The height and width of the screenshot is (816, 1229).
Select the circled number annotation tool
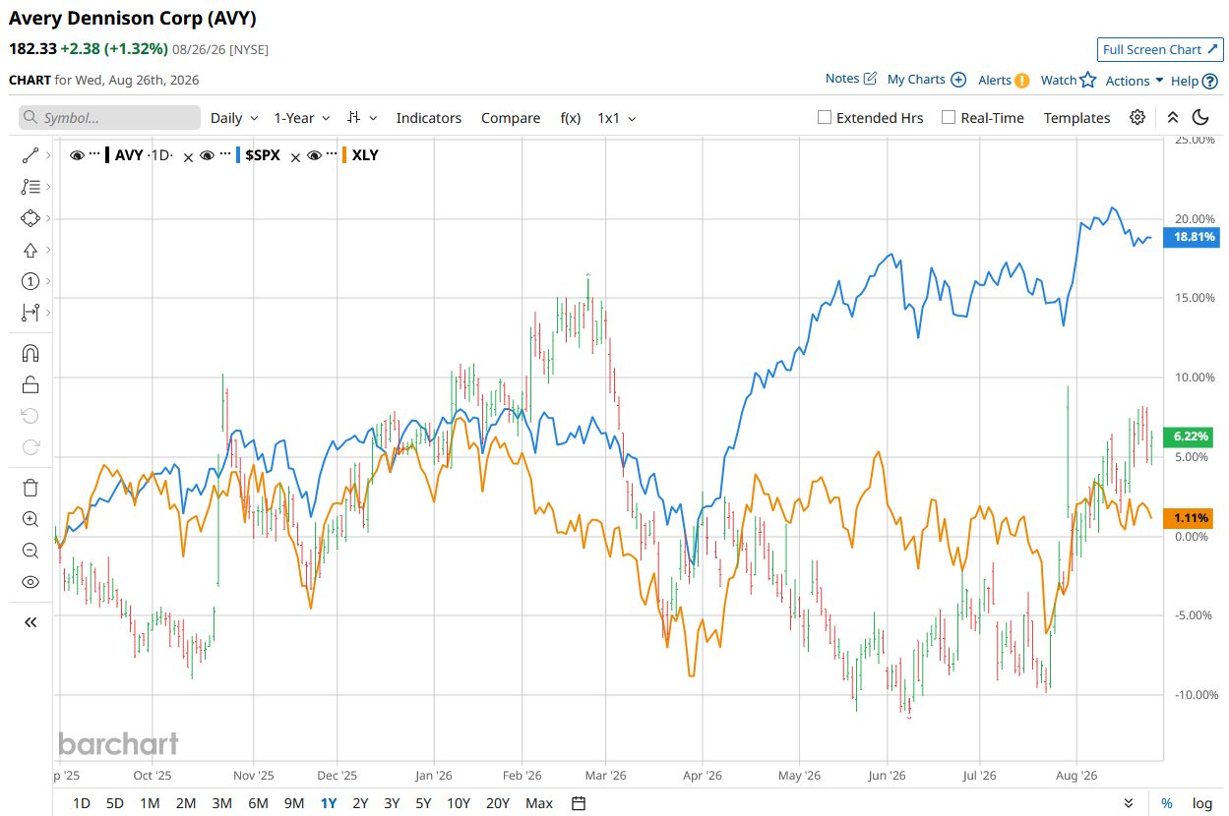[30, 281]
